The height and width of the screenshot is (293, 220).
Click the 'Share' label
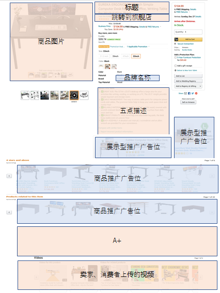point(181,93)
